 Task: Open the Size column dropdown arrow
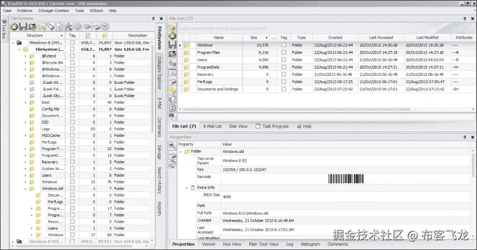point(267,38)
